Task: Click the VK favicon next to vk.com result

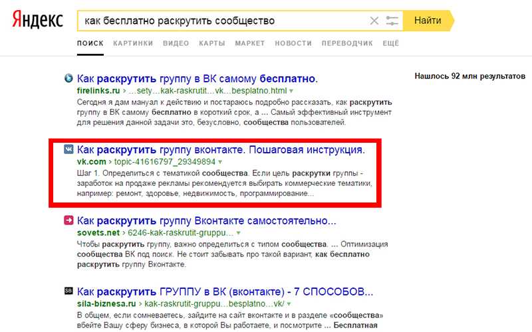Action: tap(68, 149)
